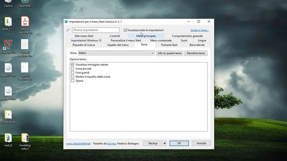Confirm settings with the OK button

(x=179, y=143)
